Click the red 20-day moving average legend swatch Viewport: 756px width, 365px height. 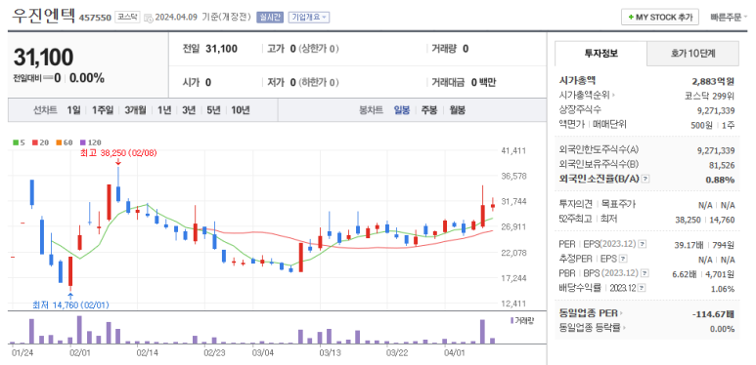(34, 142)
